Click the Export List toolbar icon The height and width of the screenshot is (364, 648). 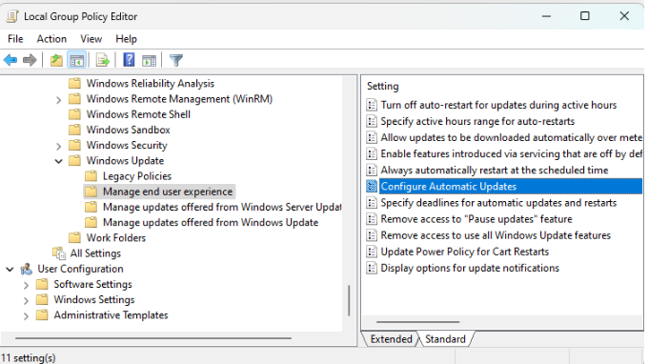tap(103, 60)
